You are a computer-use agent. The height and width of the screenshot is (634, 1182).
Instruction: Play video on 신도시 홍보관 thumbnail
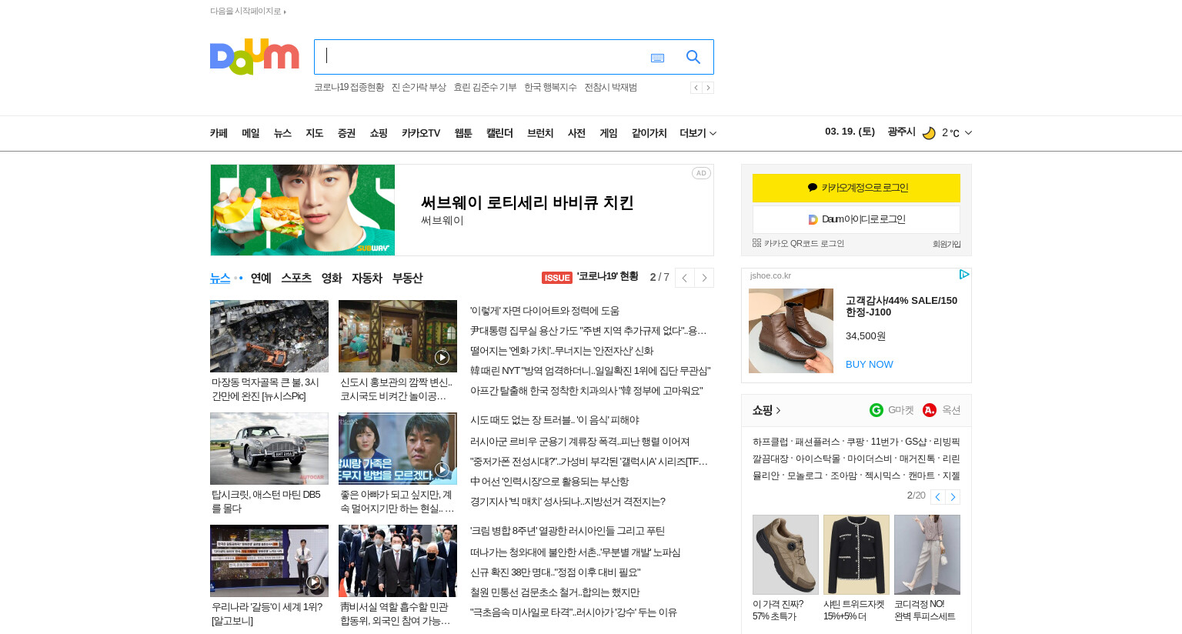pos(442,357)
